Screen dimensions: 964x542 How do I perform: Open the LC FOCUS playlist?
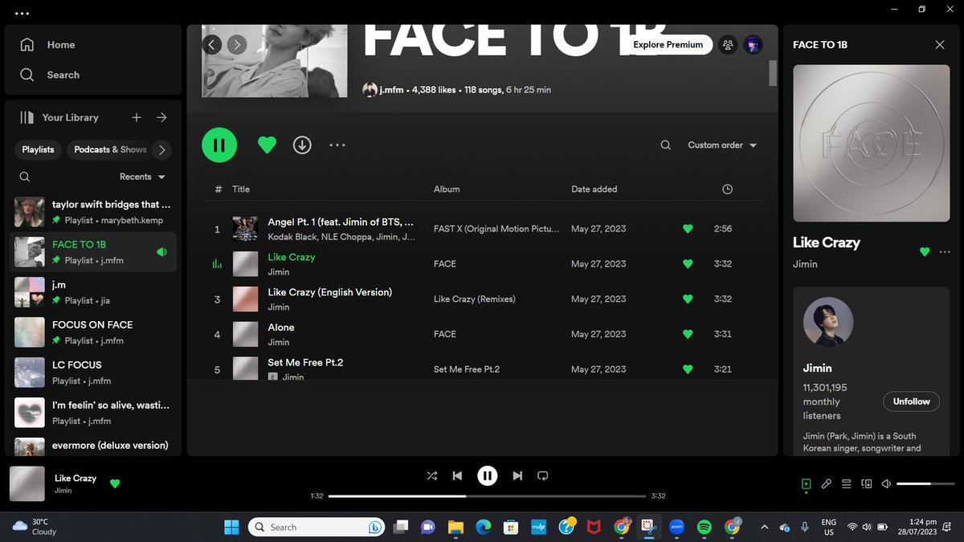92,373
